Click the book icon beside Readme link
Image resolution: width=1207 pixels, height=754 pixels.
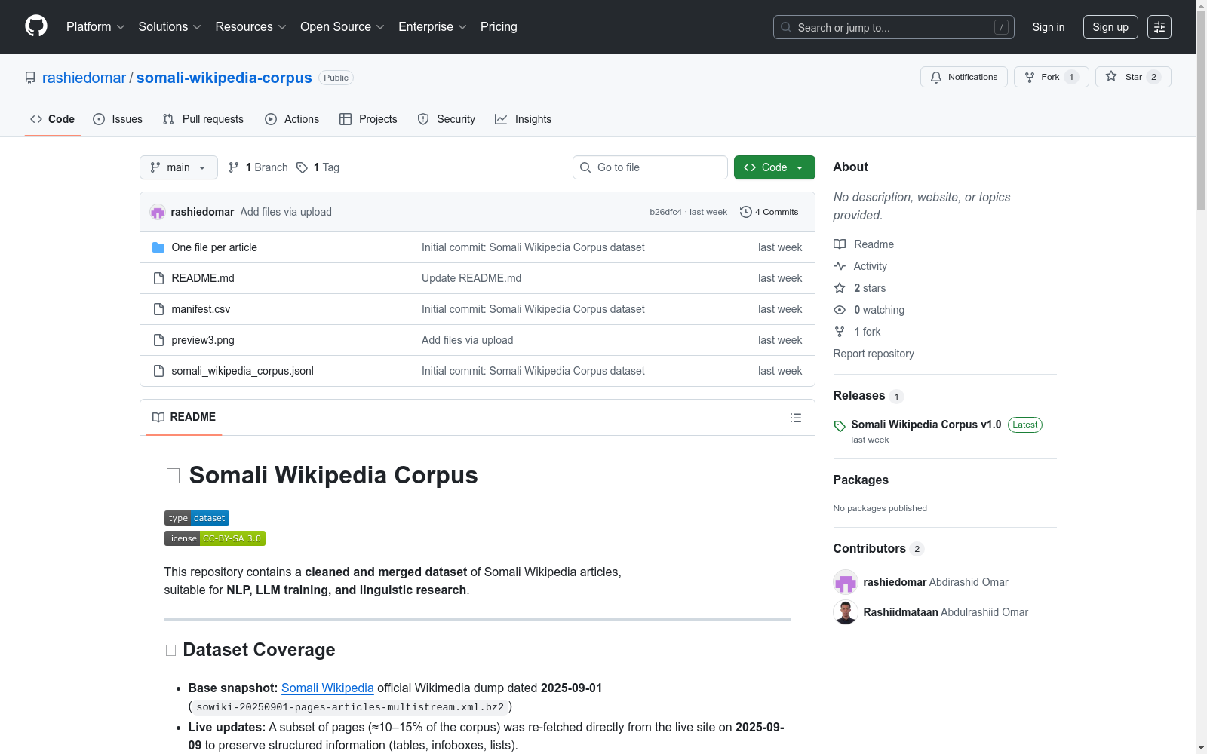[x=840, y=244]
